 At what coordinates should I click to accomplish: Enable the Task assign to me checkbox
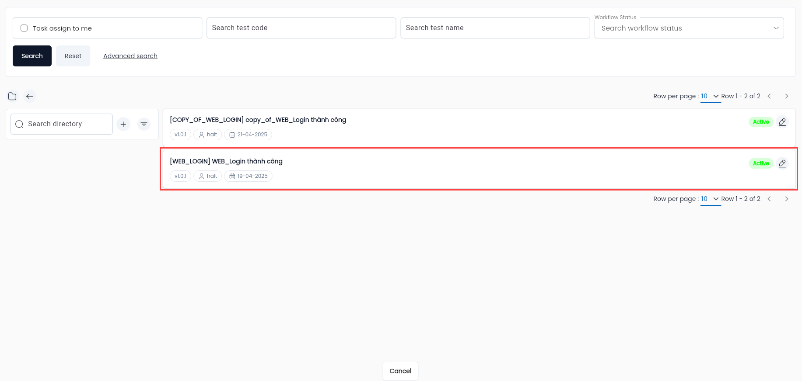(24, 28)
